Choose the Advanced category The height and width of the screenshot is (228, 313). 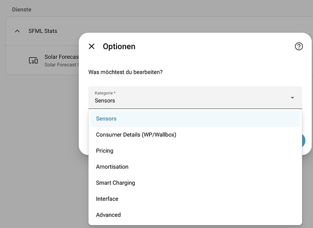click(x=195, y=215)
